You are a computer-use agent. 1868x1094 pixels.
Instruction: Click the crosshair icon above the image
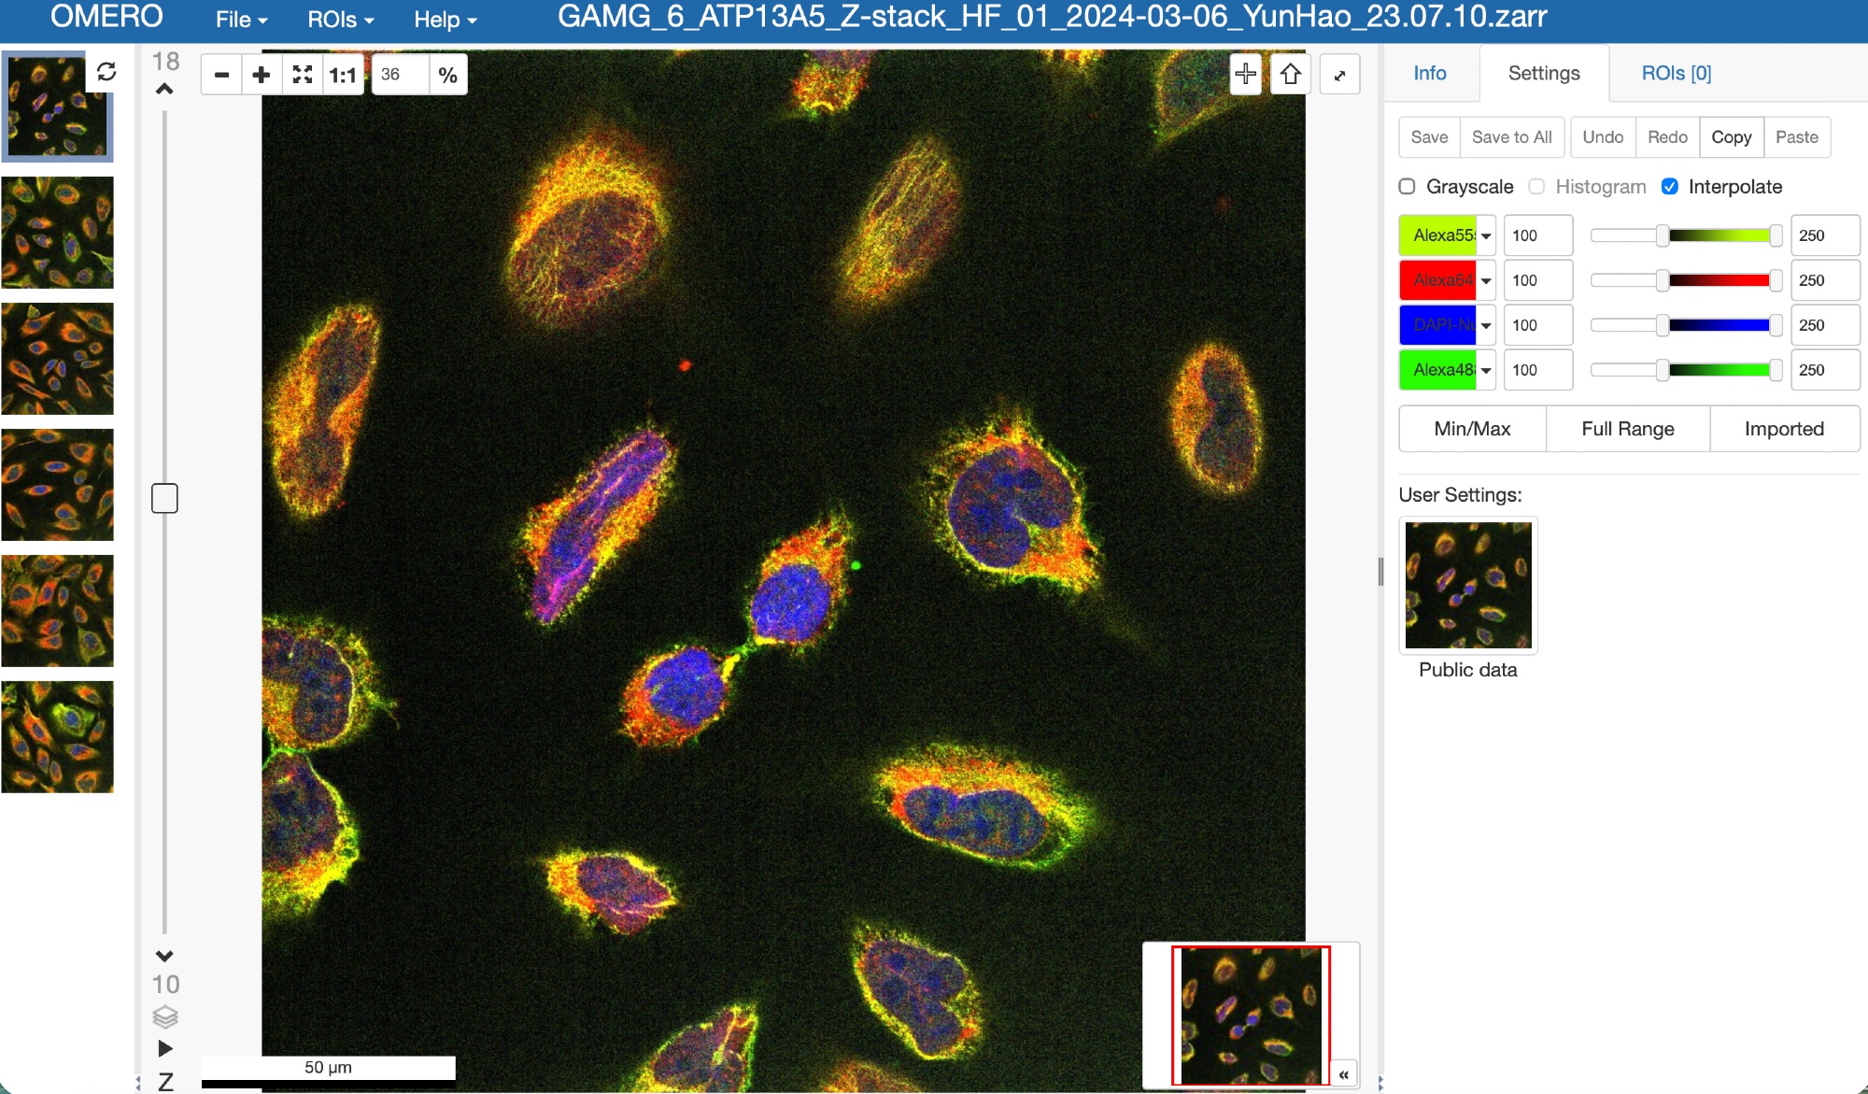click(1245, 74)
